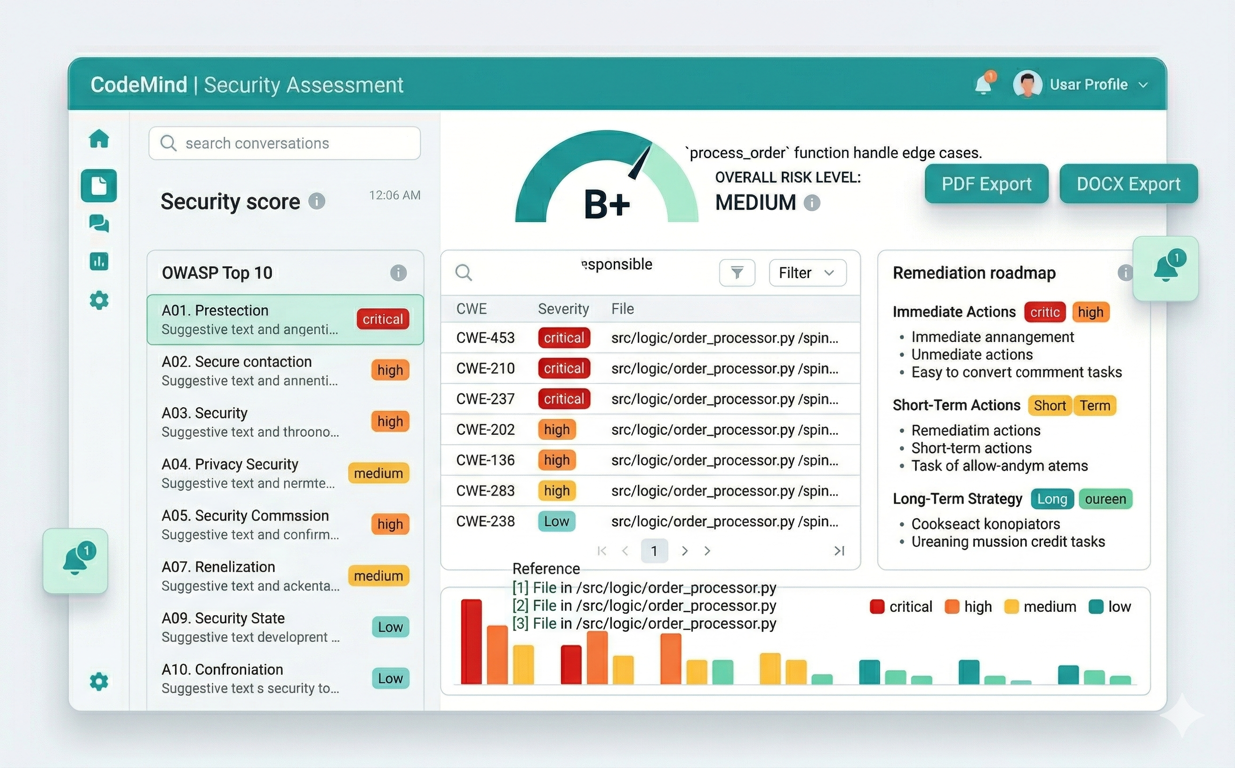
Task: Open the document report sidebar icon
Action: (x=98, y=185)
